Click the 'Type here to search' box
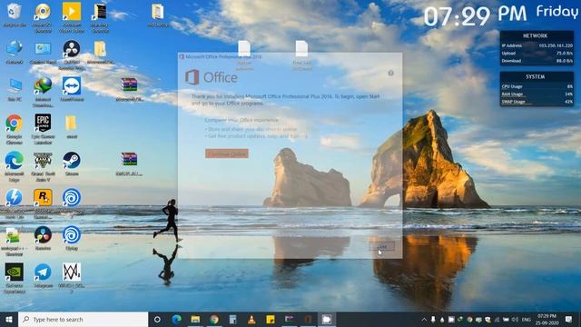The height and width of the screenshot is (327, 581). point(83,319)
